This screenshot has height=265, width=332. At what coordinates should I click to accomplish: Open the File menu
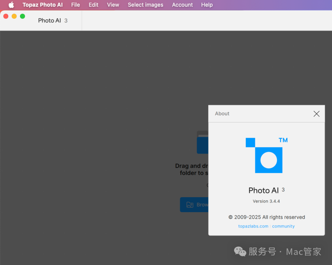click(x=75, y=5)
